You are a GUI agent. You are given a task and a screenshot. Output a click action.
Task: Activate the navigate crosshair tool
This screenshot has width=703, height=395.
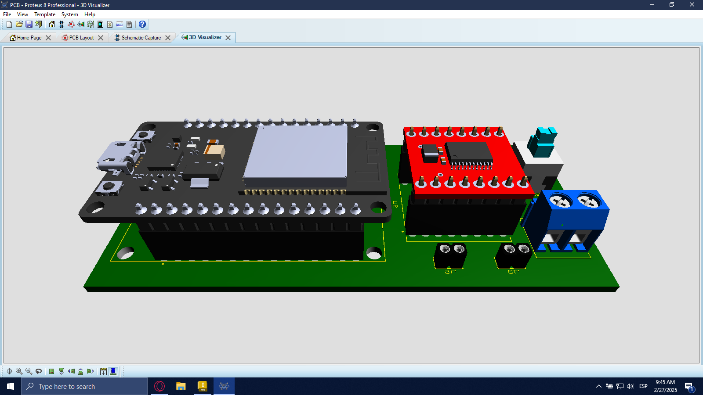pyautogui.click(x=9, y=371)
